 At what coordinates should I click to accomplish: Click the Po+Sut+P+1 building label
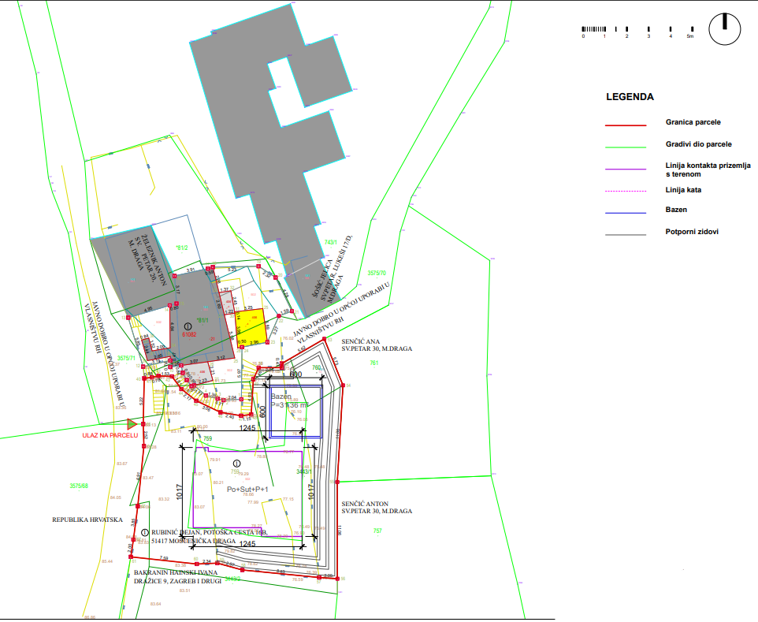[x=247, y=490]
